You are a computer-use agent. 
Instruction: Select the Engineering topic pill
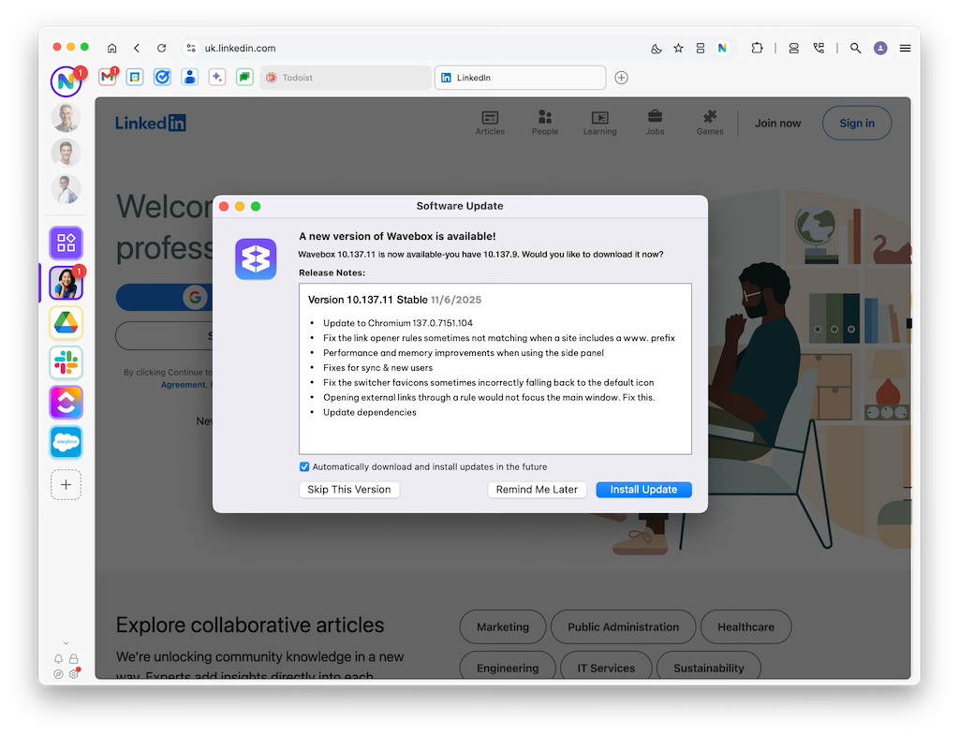coord(508,666)
